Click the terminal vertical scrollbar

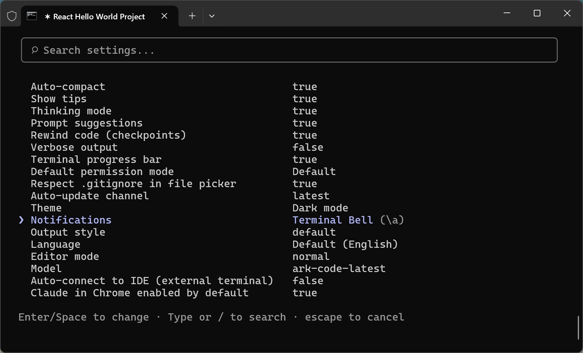tap(578, 328)
